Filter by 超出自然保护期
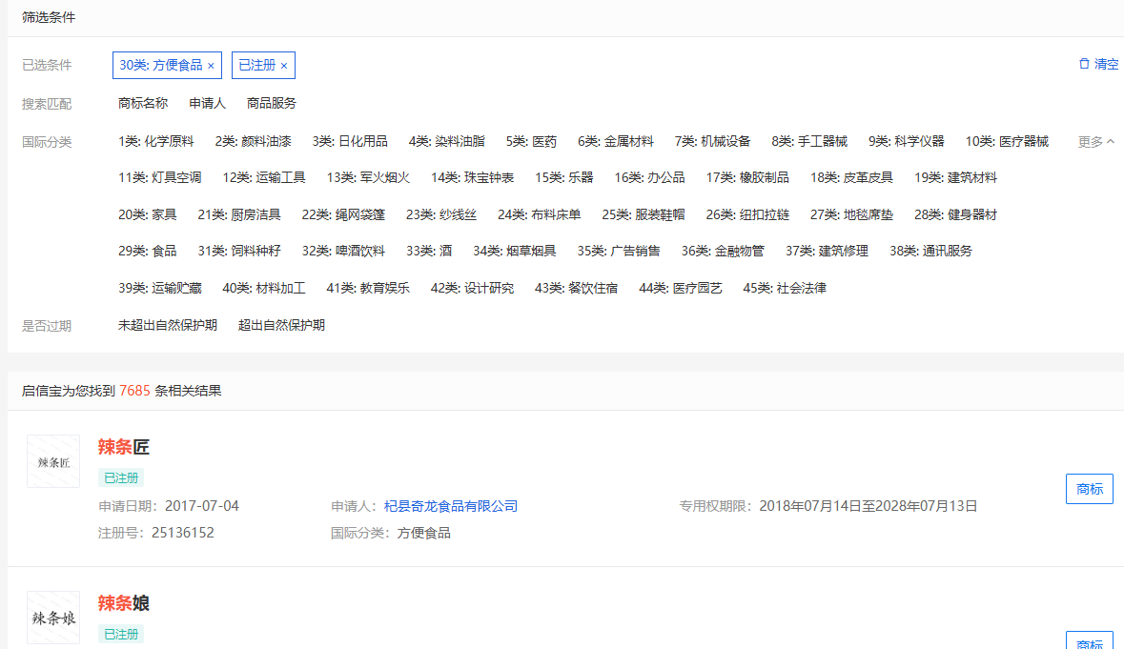The image size is (1124, 649). pos(281,325)
